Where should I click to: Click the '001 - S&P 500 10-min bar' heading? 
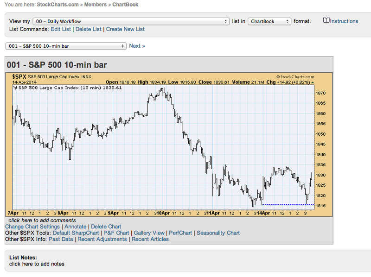point(57,65)
